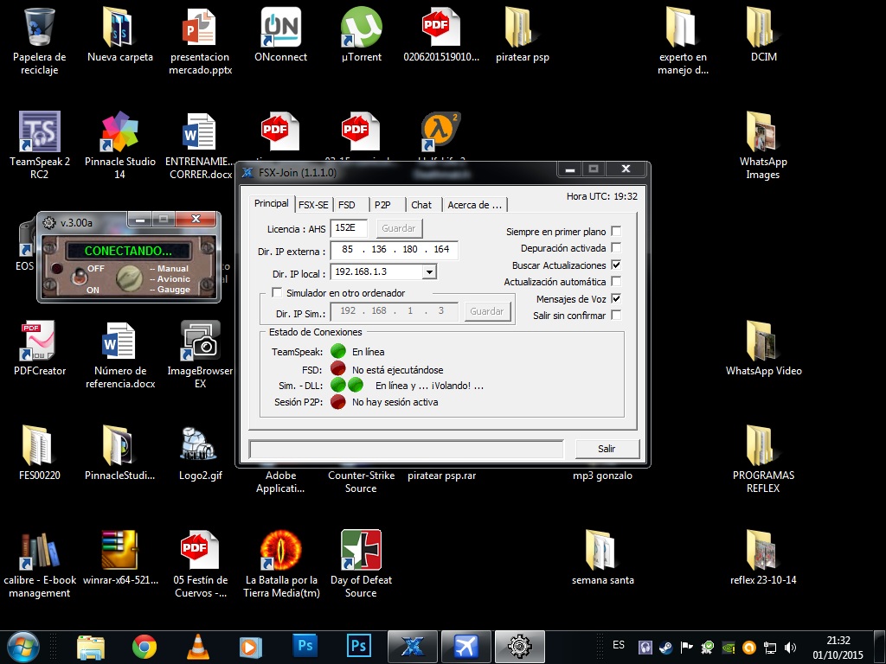Screen dimensions: 886x664
Task: Switch to the FSX-SE tab
Action: click(x=313, y=205)
